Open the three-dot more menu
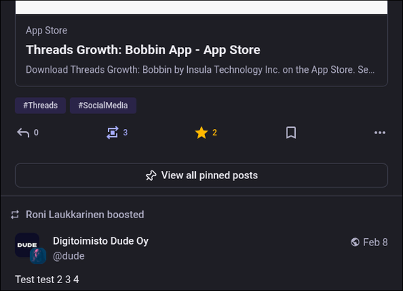 [x=380, y=133]
